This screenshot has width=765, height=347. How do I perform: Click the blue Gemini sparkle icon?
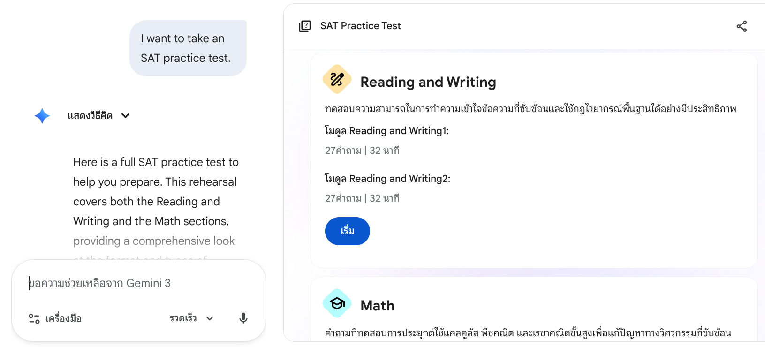[x=42, y=116]
